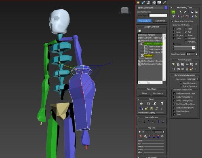Click the controller list horizontal scrollbar thumb

pyautogui.click(x=149, y=82)
